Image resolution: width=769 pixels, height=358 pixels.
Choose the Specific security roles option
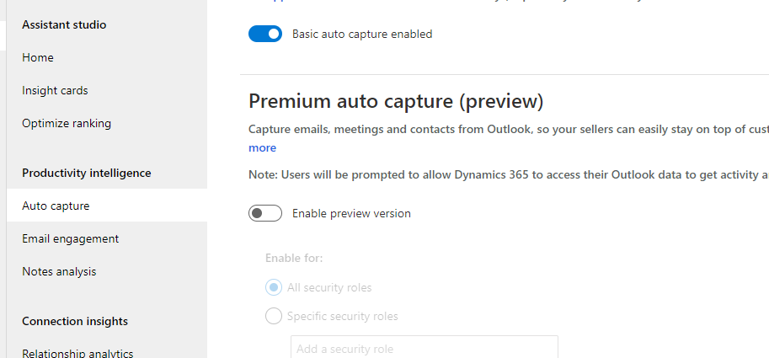pyautogui.click(x=274, y=316)
